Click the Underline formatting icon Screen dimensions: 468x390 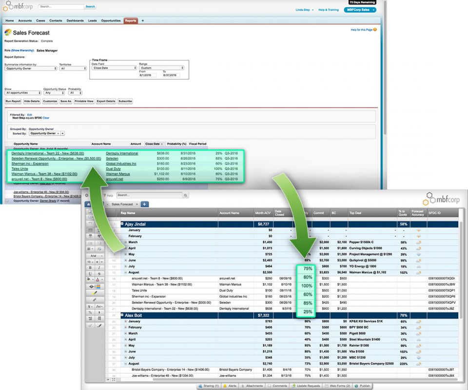point(91,274)
